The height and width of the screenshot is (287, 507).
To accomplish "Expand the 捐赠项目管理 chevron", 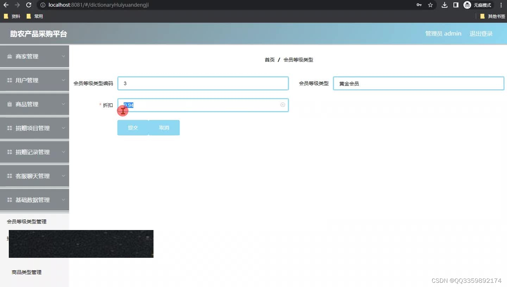I will point(63,128).
